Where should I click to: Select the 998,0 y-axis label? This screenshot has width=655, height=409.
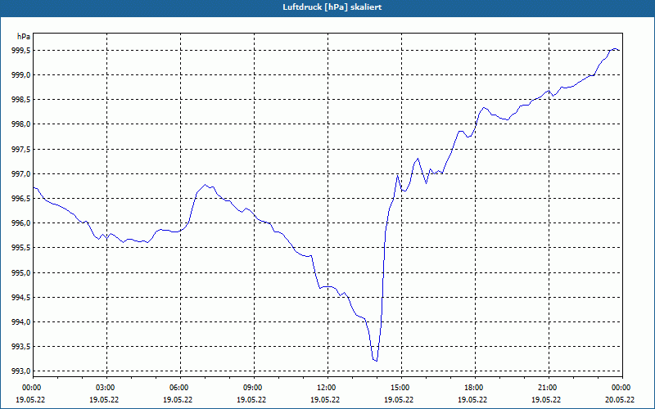tap(21, 124)
